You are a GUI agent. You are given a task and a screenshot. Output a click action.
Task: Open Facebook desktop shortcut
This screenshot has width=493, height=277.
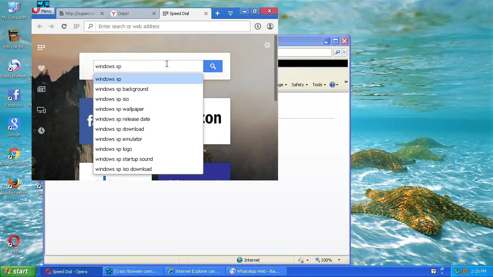coord(14,98)
